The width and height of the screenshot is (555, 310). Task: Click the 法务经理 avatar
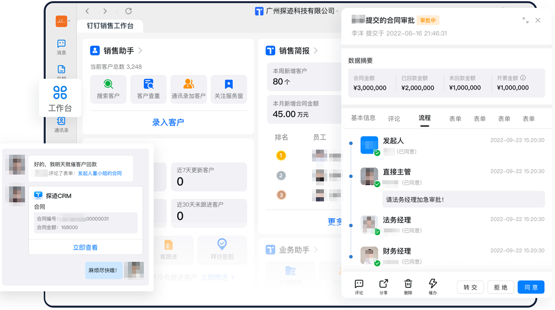pyautogui.click(x=369, y=224)
